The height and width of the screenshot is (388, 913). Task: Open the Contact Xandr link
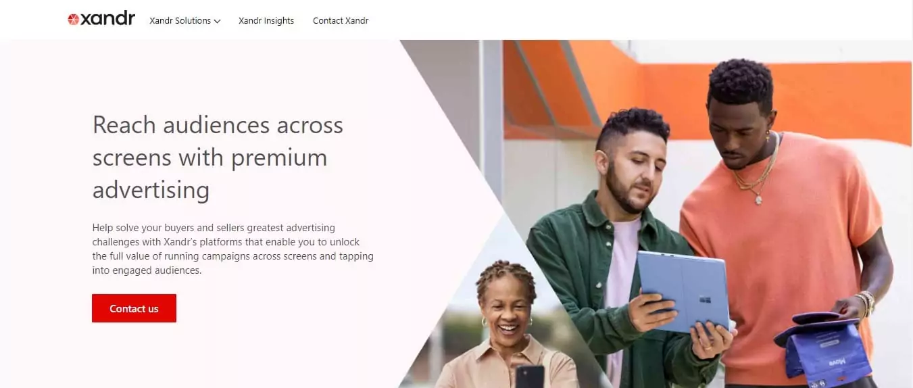[x=341, y=21]
